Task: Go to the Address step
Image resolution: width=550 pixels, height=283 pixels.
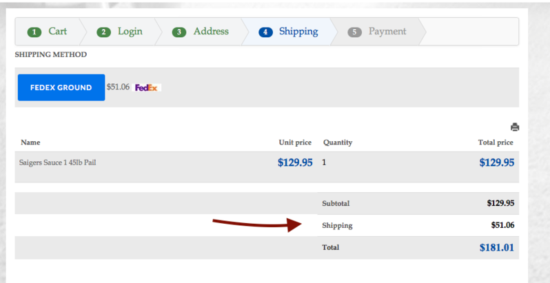Action: point(210,32)
